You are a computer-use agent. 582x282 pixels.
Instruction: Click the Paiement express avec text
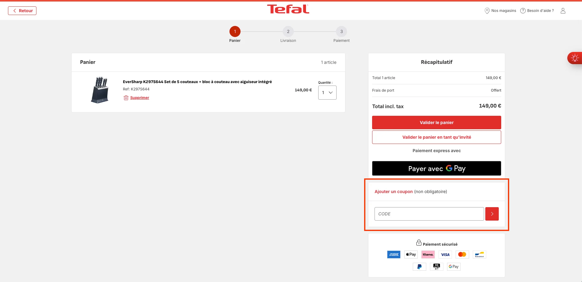(436, 151)
